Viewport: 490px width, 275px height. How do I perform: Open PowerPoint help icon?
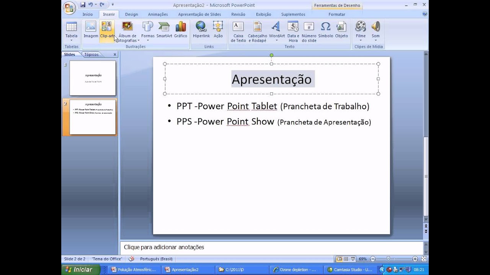425,14
